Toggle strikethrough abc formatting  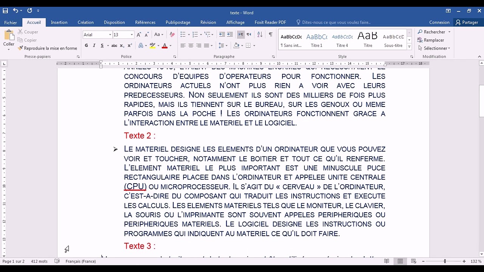(x=115, y=46)
